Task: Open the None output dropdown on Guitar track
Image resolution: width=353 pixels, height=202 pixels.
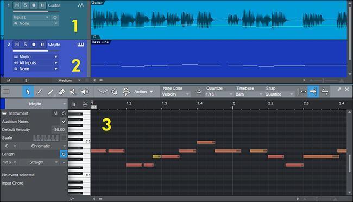Action: [36, 23]
